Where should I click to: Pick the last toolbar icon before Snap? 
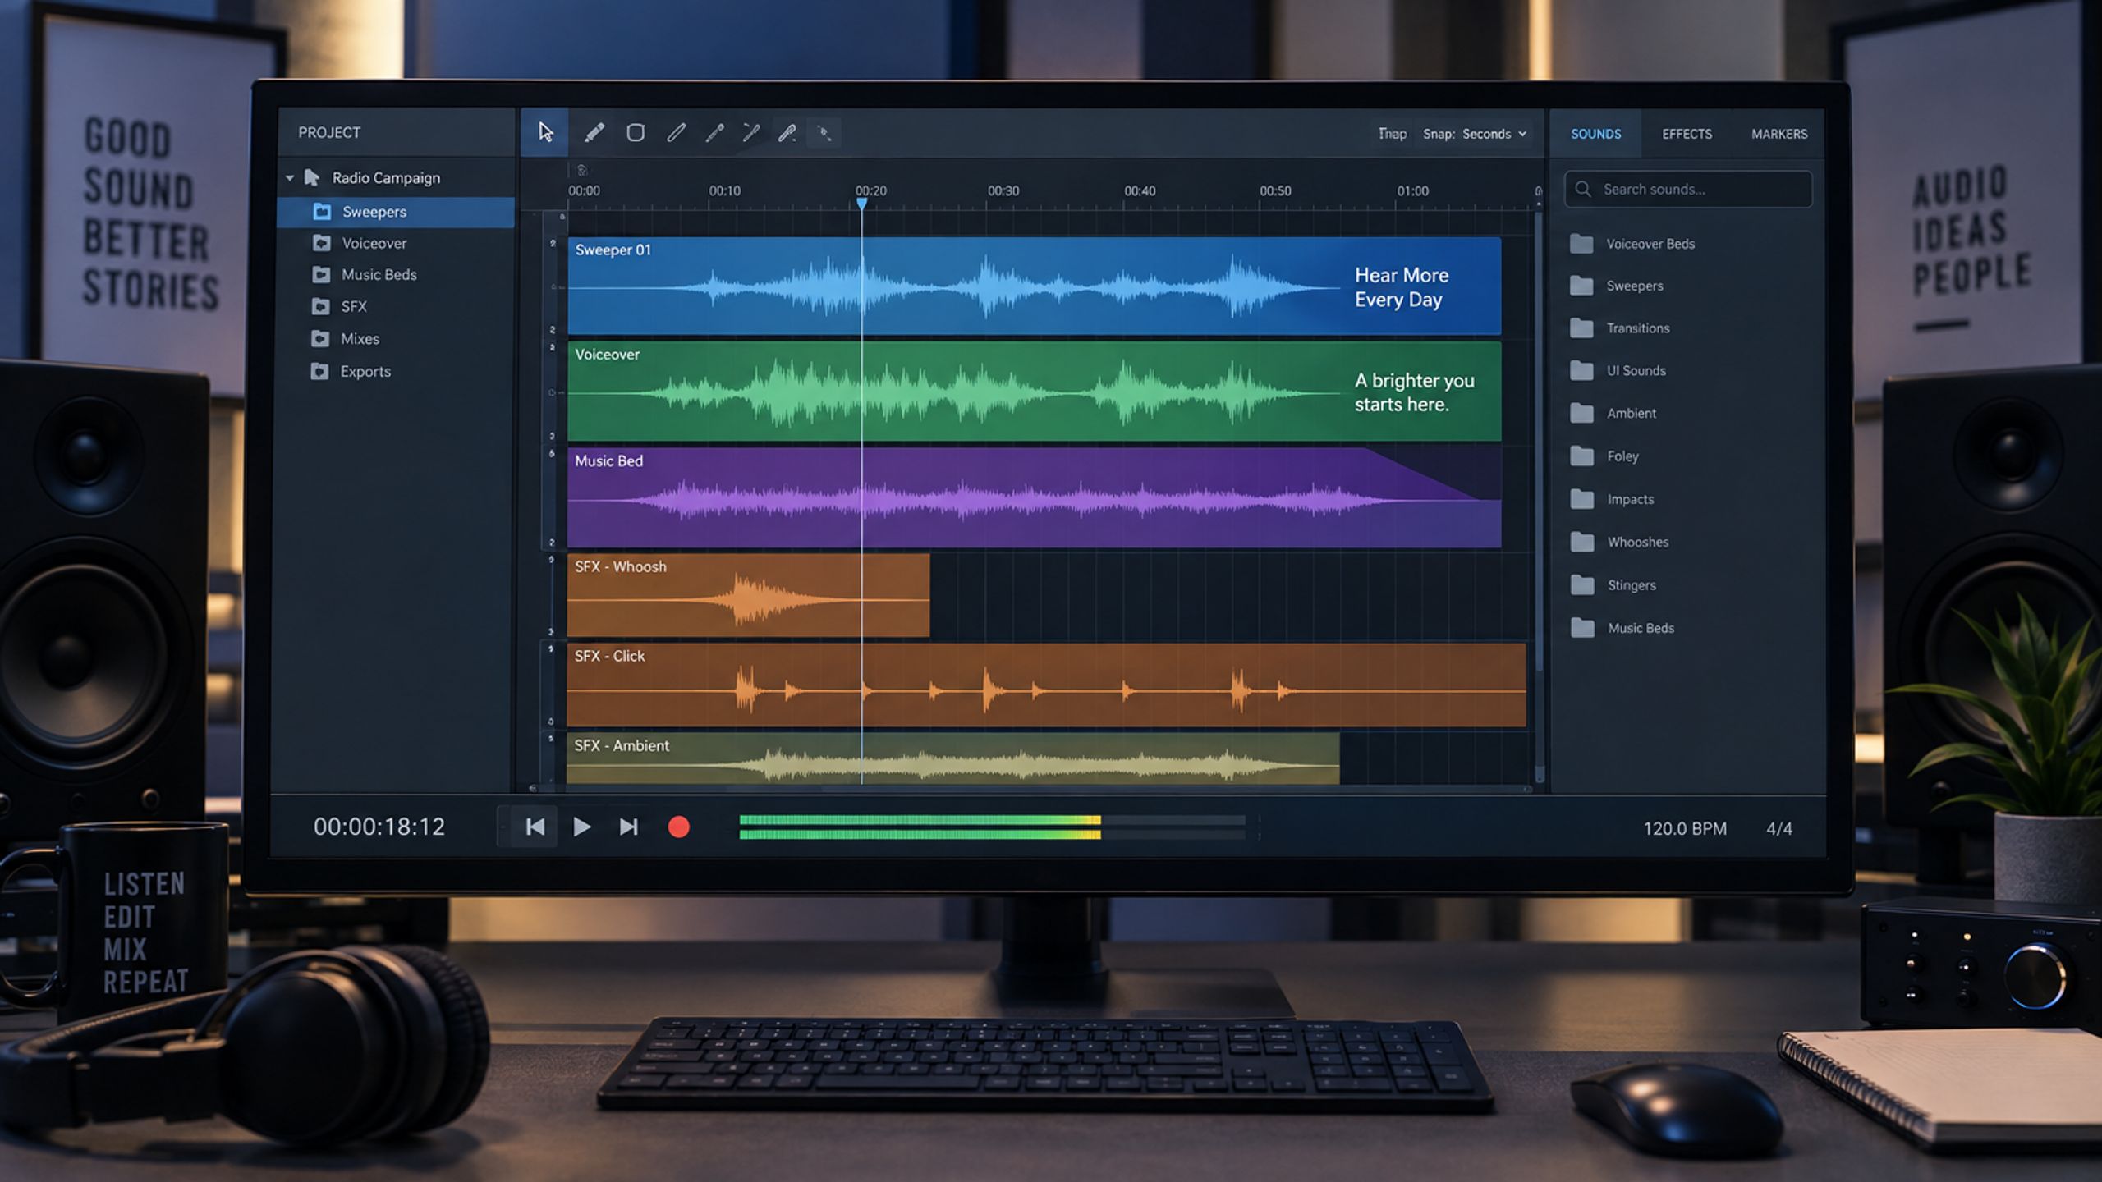tap(824, 132)
